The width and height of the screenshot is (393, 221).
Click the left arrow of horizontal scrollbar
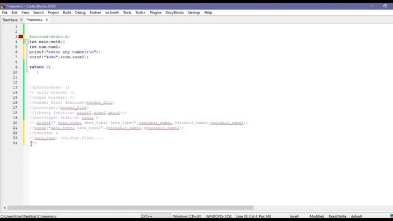coord(5,207)
